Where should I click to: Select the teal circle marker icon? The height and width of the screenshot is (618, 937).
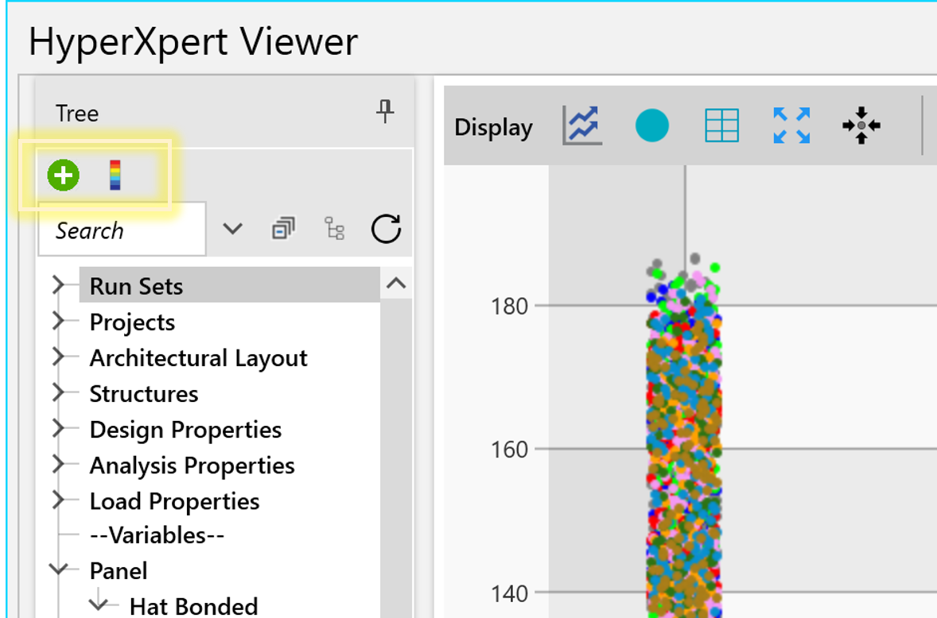click(652, 126)
